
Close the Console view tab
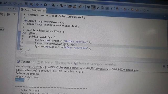click(x=33, y=62)
